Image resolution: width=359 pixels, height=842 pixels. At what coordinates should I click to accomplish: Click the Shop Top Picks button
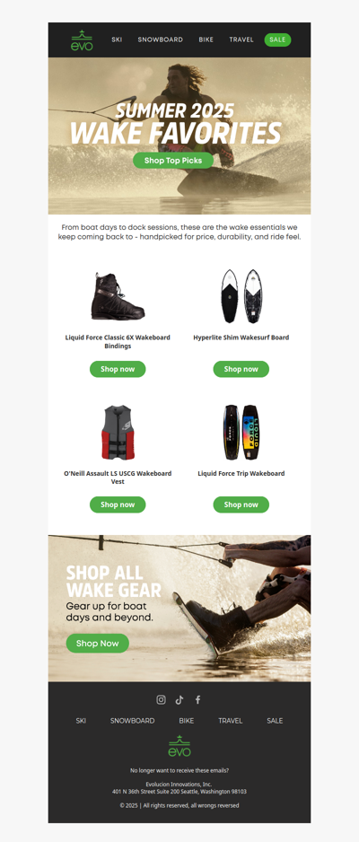(173, 161)
